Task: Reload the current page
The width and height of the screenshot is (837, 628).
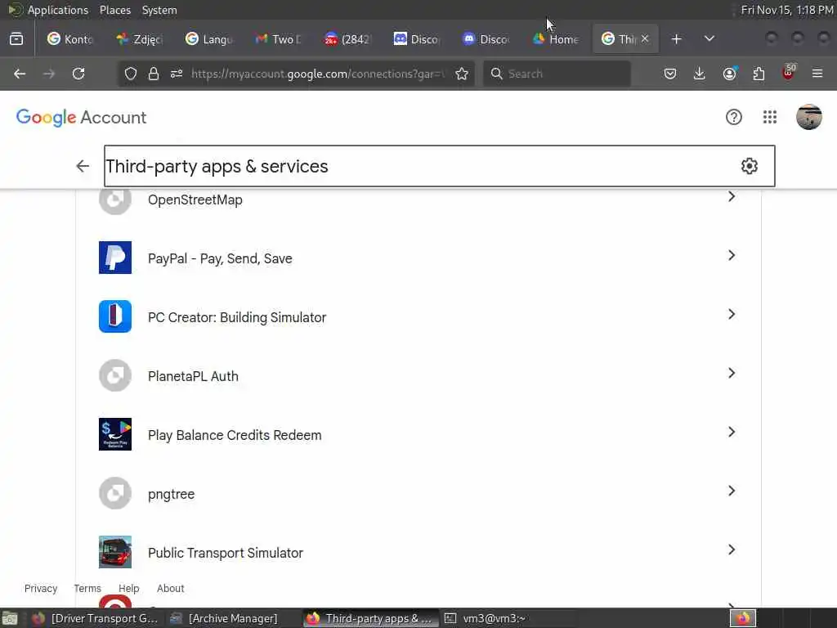Action: pos(78,74)
